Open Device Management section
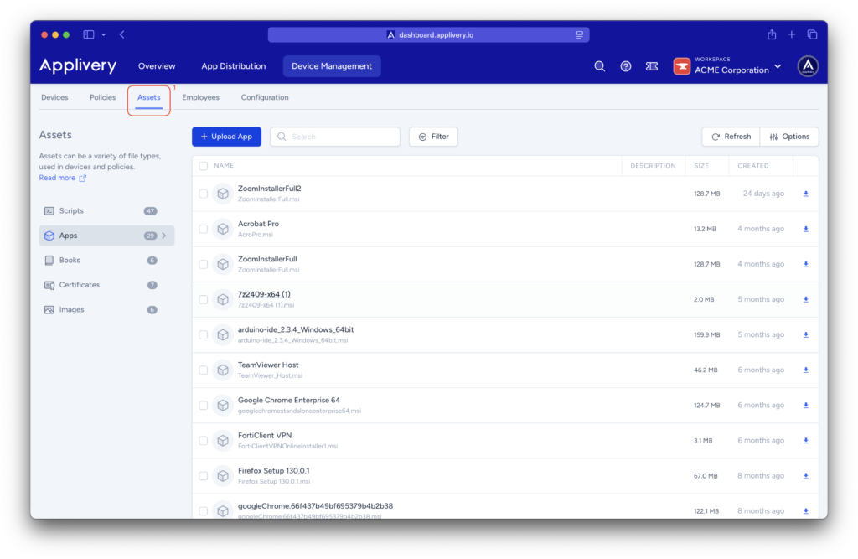 pos(332,66)
